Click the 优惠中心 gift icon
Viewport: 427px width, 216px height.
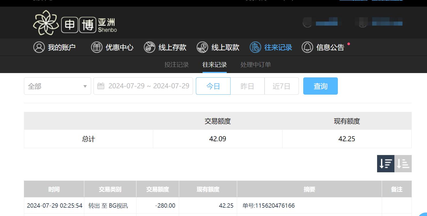tap(97, 47)
